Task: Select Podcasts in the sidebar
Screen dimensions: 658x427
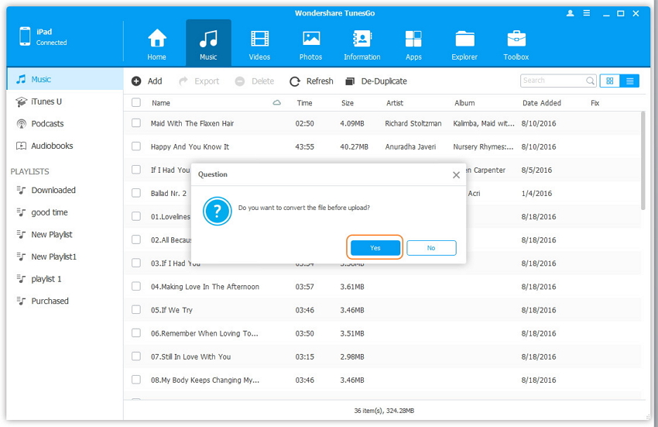Action: click(47, 124)
